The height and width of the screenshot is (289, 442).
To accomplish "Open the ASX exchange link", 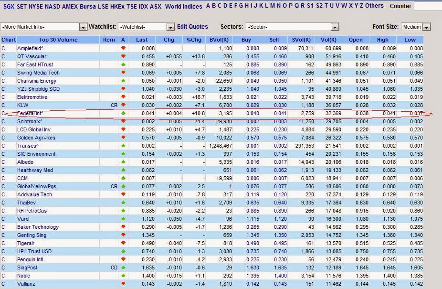I will pyautogui.click(x=156, y=6).
